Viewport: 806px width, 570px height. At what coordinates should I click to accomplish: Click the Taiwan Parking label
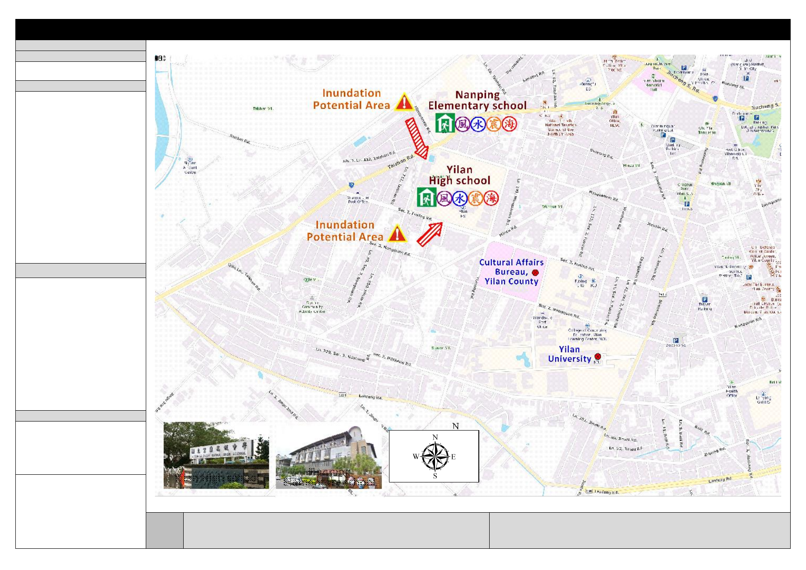(x=704, y=306)
